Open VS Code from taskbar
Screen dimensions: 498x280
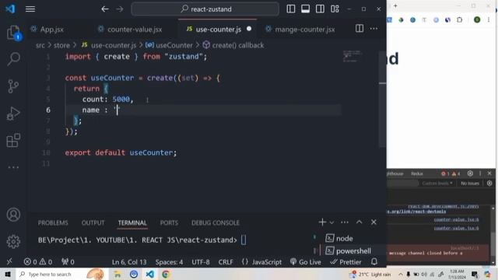click(x=150, y=274)
